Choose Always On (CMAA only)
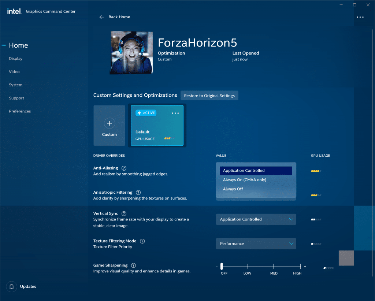 click(x=256, y=180)
